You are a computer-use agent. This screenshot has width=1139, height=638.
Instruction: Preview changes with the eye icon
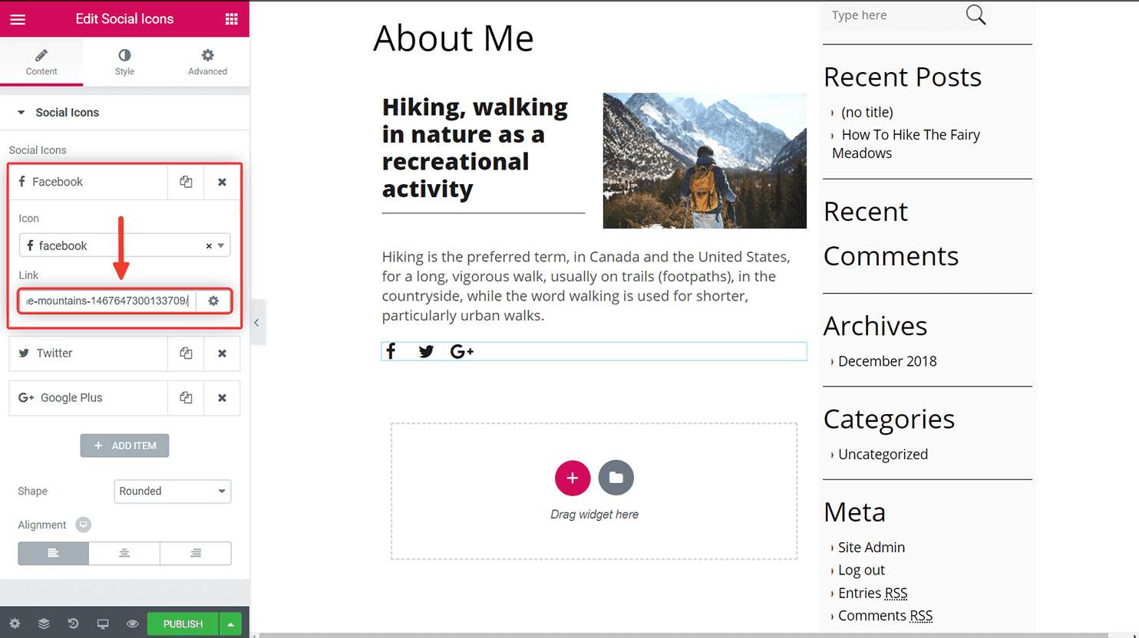coord(132,624)
